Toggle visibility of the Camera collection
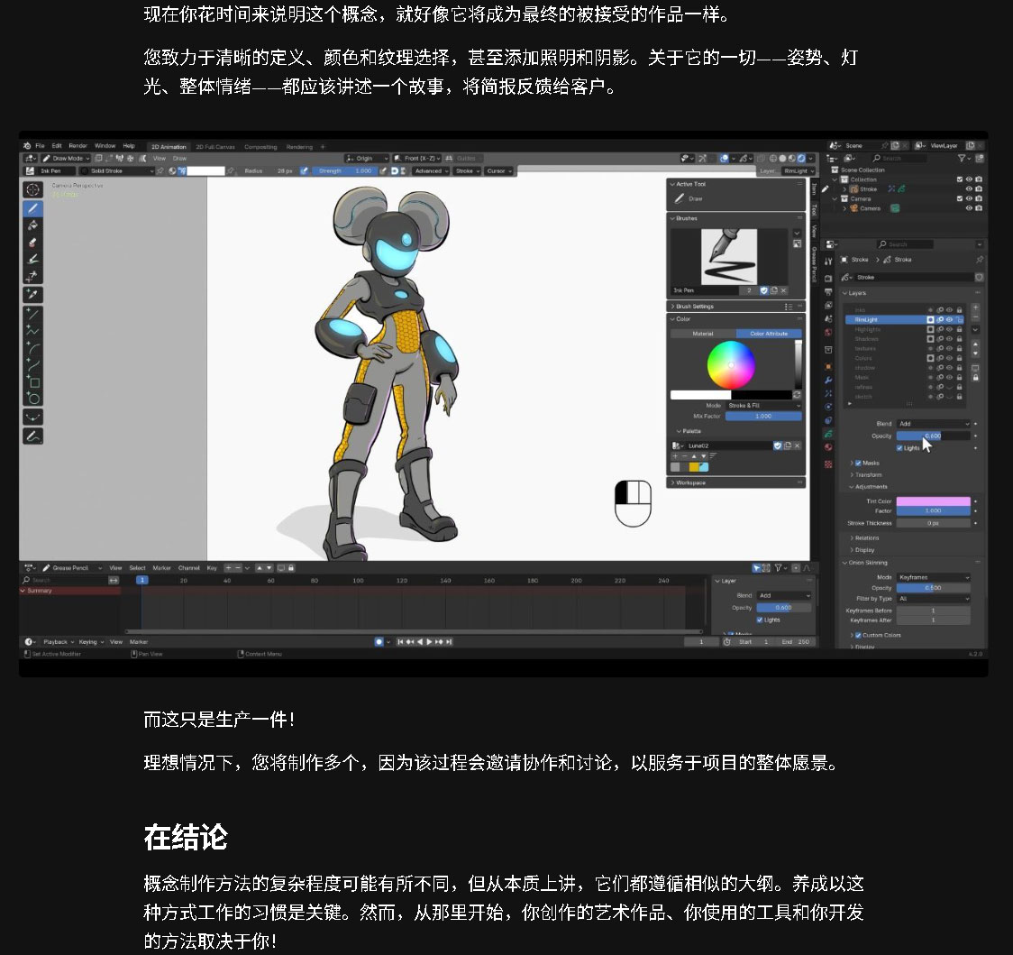1013x955 pixels. [969, 198]
